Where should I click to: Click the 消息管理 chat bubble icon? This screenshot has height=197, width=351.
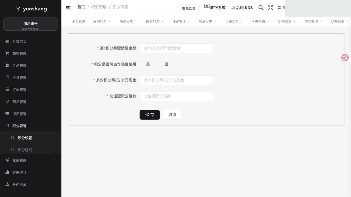pos(7,114)
